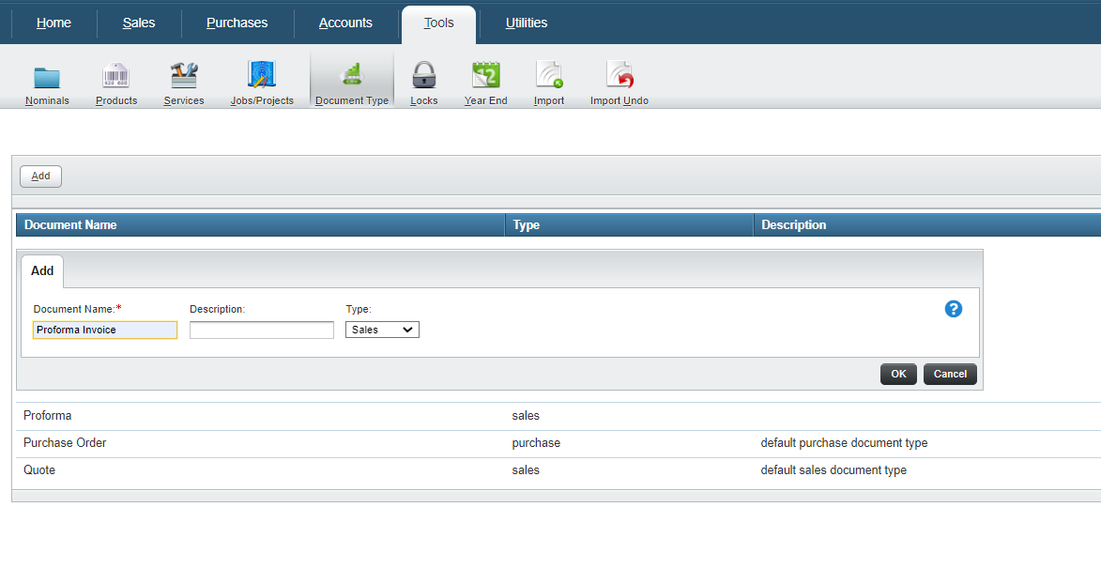
Task: Click the blue help question mark icon
Action: pos(953,309)
